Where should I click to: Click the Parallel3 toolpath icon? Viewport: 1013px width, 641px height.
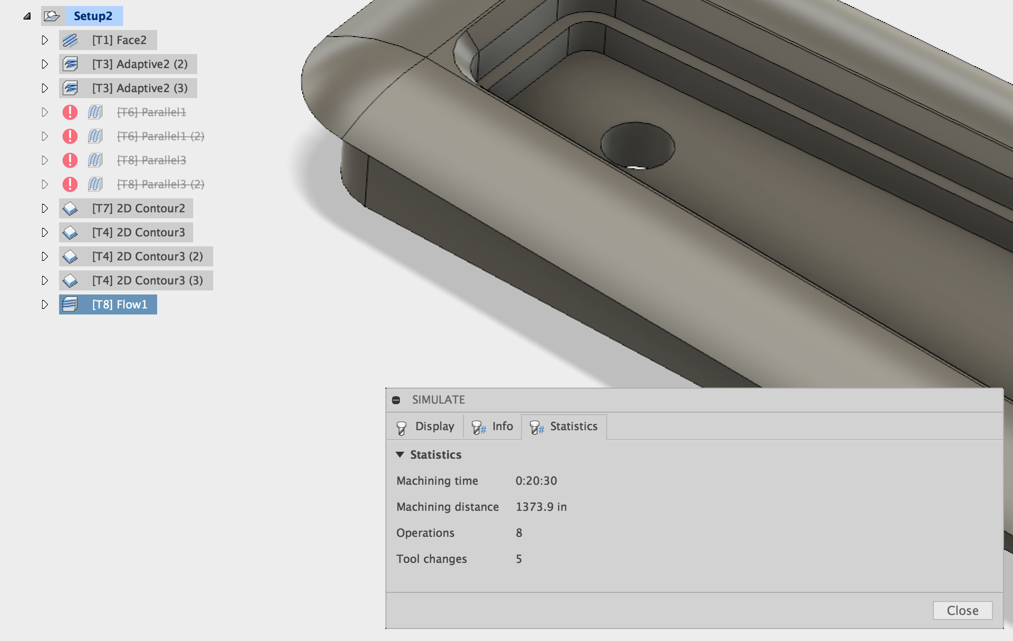point(95,160)
